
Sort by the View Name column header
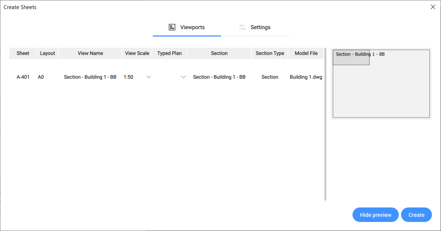coord(90,53)
